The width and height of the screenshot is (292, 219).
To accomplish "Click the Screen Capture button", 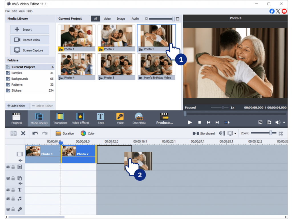I will [30, 50].
